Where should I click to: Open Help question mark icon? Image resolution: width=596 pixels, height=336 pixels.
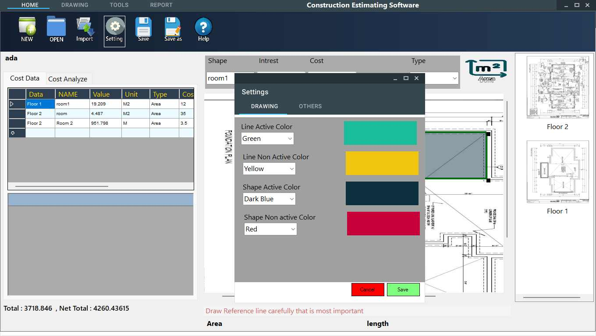[203, 30]
